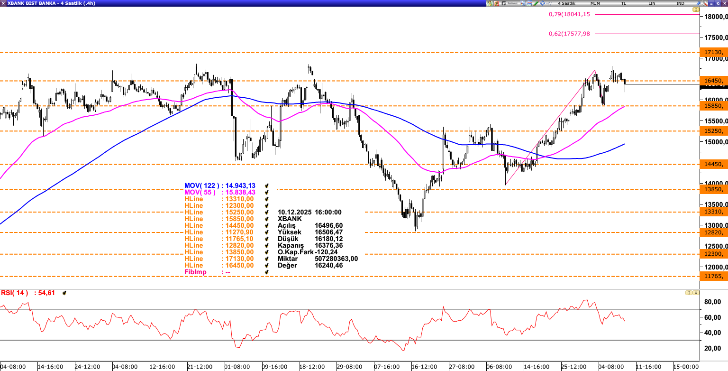
Task: Uncheck the RSI(14) indicator checkmark
Action: pyautogui.click(x=64, y=293)
